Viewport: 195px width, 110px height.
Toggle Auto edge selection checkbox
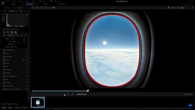tap(6, 47)
